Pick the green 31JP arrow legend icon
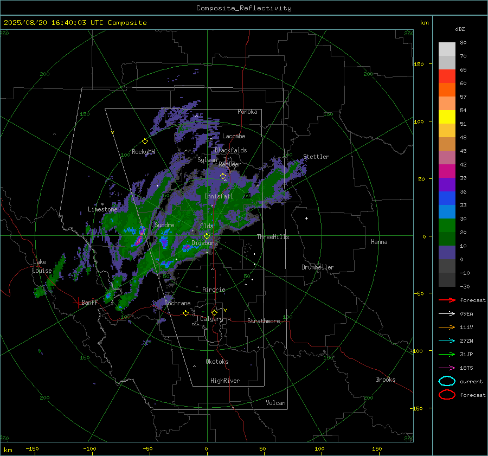This screenshot has height=456, width=488. [447, 354]
